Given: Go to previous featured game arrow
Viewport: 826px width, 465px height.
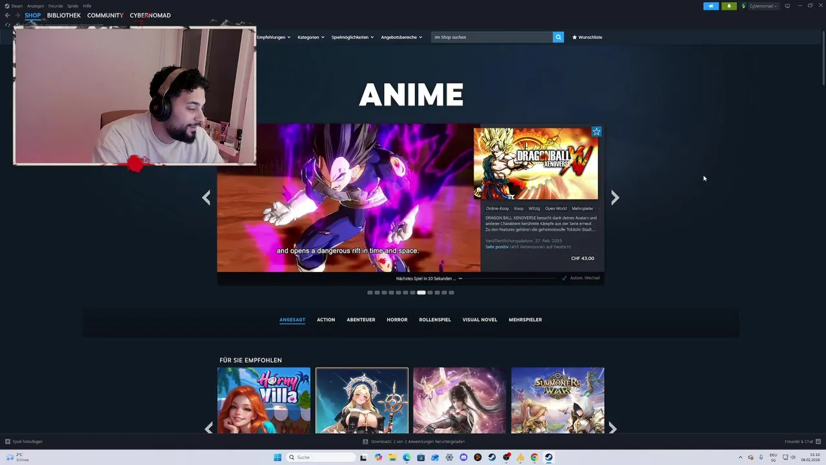Looking at the screenshot, I should pos(206,198).
